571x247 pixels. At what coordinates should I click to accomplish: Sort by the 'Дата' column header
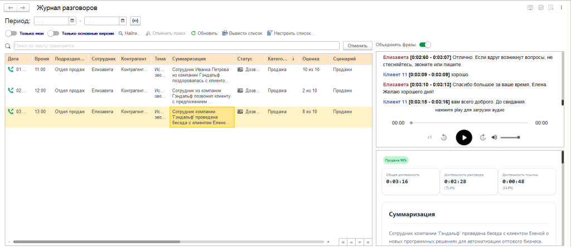coord(18,59)
